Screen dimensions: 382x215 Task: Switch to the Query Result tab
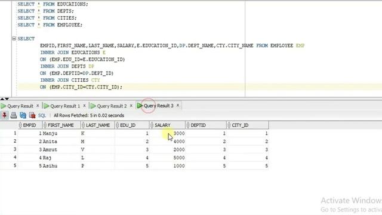click(x=20, y=106)
